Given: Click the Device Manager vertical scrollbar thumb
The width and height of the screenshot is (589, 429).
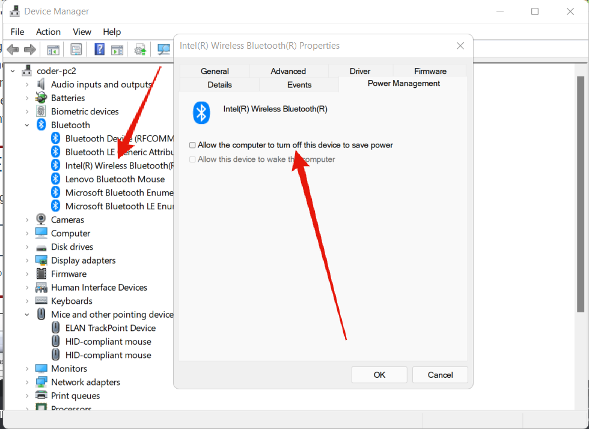Looking at the screenshot, I should coord(581,194).
